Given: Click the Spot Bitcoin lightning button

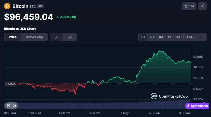Looking at the screenshot, I should [x=197, y=106].
